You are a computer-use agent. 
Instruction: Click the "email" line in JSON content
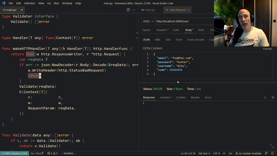pyautogui.click(x=175, y=58)
